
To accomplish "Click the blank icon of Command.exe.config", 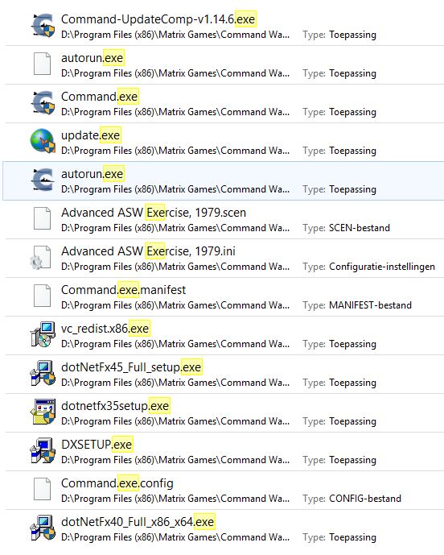I will (x=42, y=489).
